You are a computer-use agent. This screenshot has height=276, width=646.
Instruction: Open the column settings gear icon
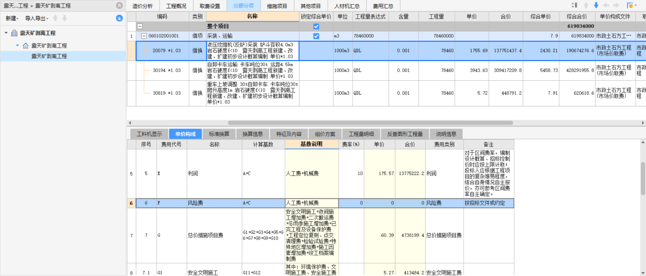point(630,5)
